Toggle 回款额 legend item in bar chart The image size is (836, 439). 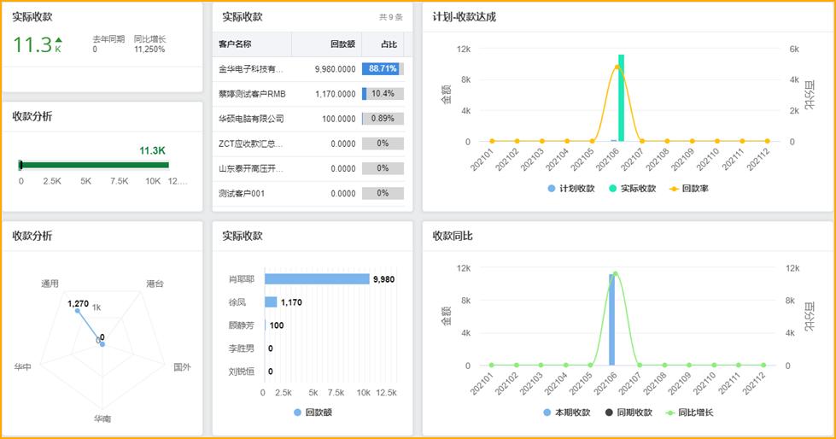pos(313,413)
